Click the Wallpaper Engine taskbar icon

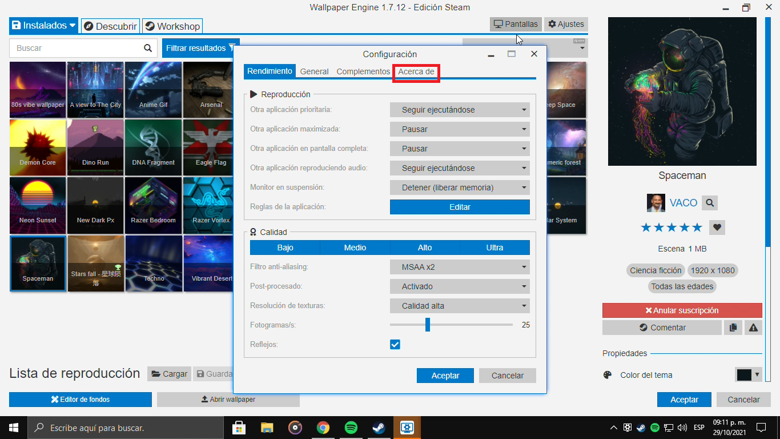pos(407,428)
